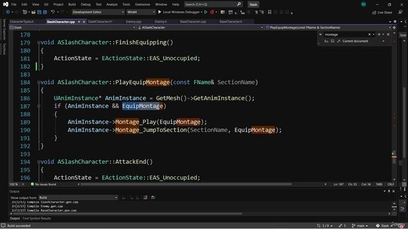Image resolution: width=408 pixels, height=229 pixels.
Task: Open the 100 % zoom dropdown
Action: 17,184
